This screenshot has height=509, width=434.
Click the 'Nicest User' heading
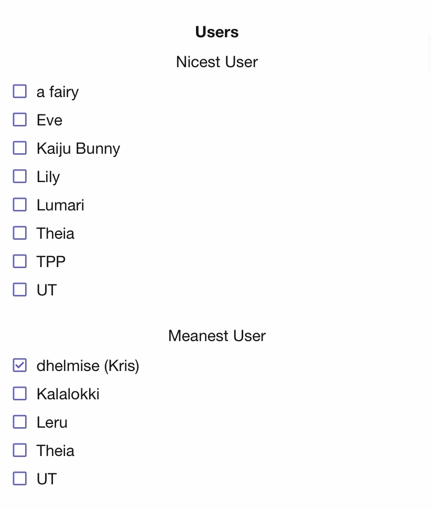click(x=216, y=62)
